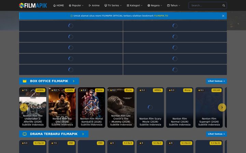Open the Tahun dropdown menu
The image size is (246, 153).
(x=174, y=5)
